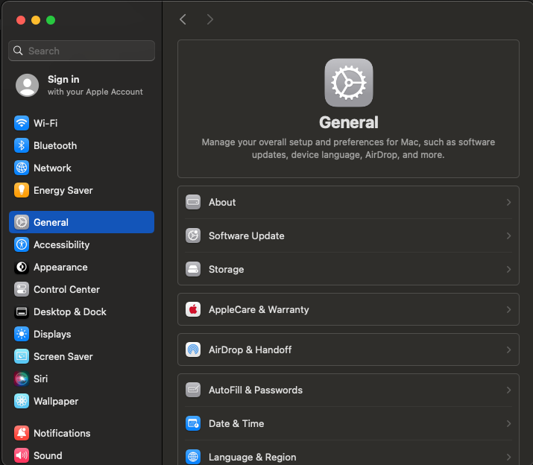Click the Network globe icon in the sidebar
This screenshot has height=465, width=533.
[22, 168]
